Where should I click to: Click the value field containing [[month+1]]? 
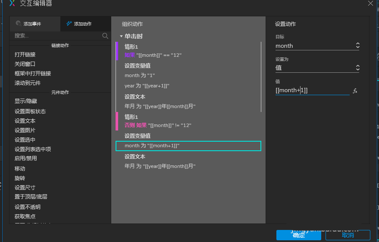click(312, 90)
